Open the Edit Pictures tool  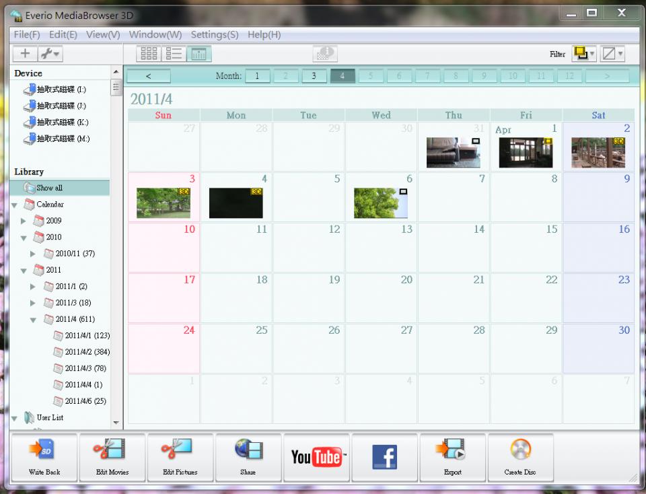(180, 457)
